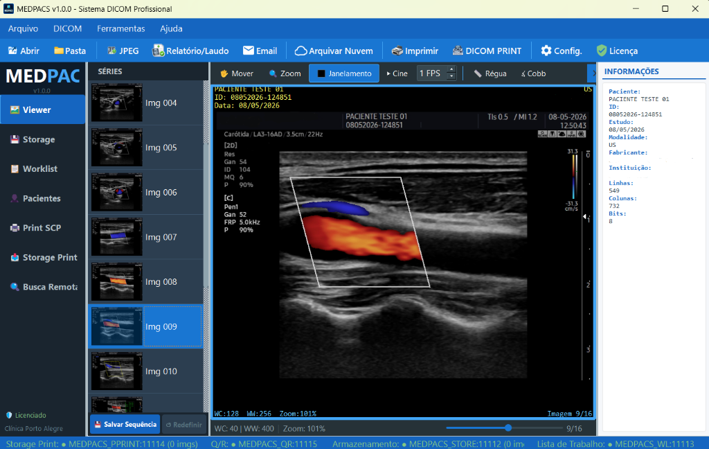
Task: Click the Redefinir button
Action: [x=184, y=425]
